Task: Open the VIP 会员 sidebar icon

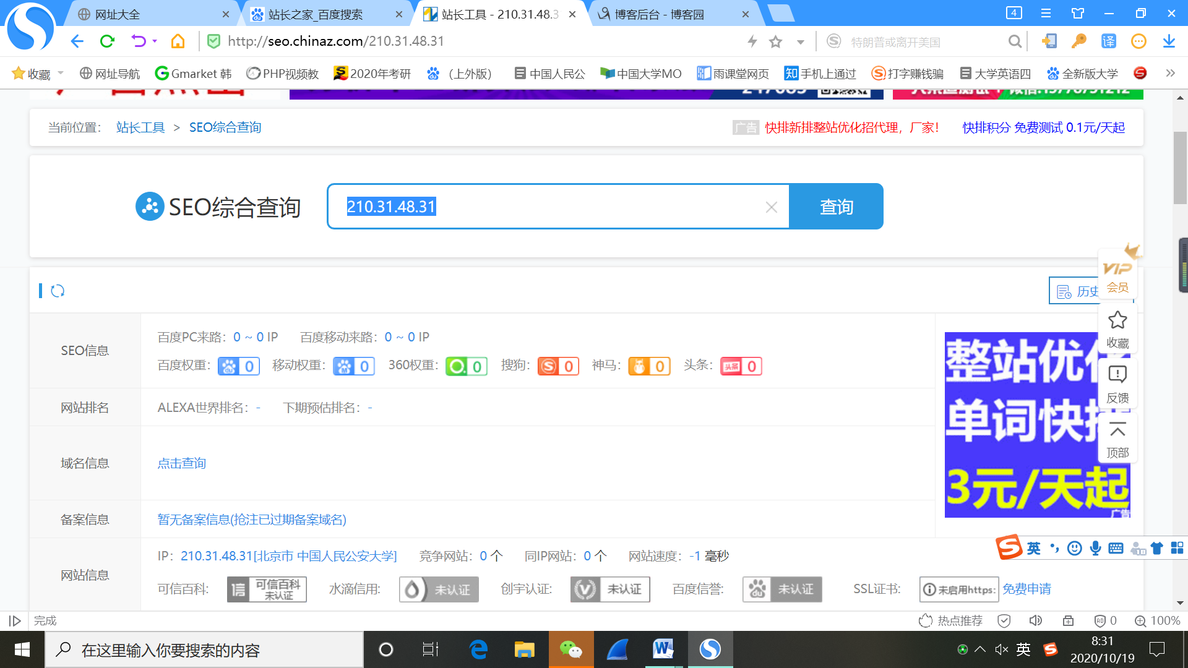Action: (1117, 276)
